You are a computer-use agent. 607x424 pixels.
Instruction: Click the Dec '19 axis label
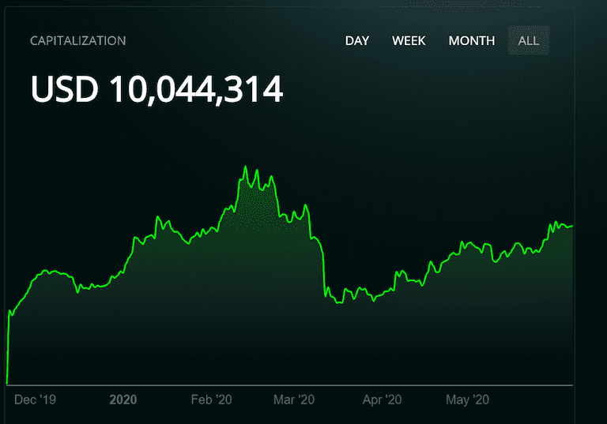[x=35, y=400]
